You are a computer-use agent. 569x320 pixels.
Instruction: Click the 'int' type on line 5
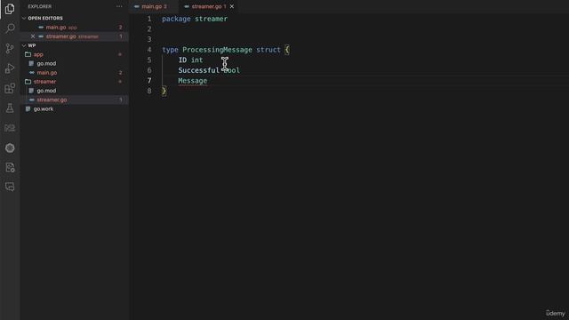pos(197,60)
